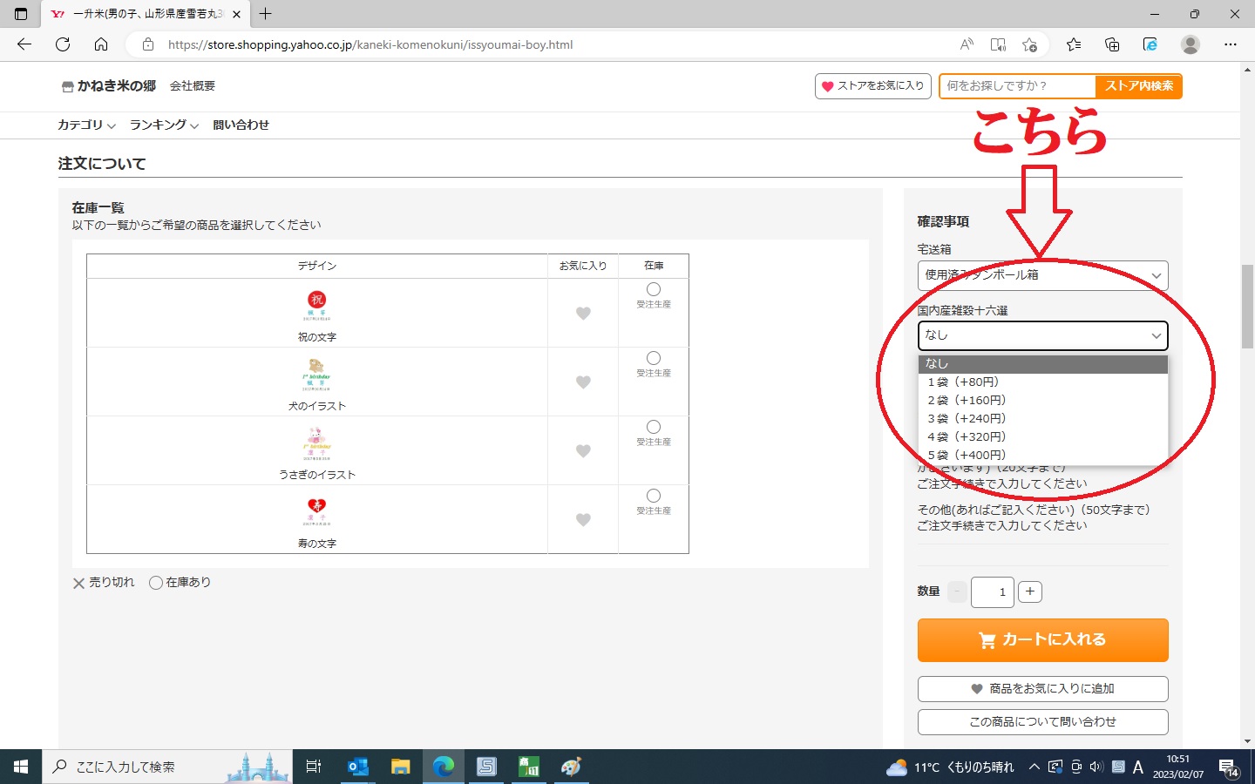Choose 1袋（+80円） option
1255x784 pixels.
[963, 382]
